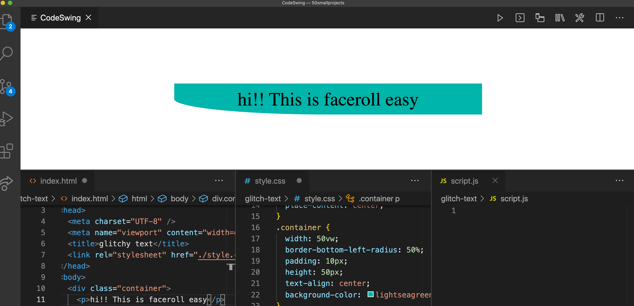The width and height of the screenshot is (634, 306).
Task: Click the border-bottom-left-radius property
Action: [341, 250]
